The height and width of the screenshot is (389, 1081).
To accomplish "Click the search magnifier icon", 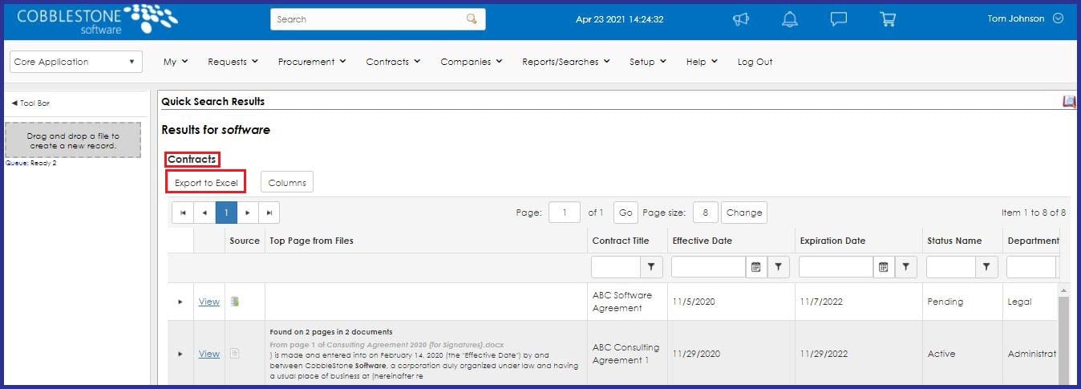I will click(x=472, y=19).
